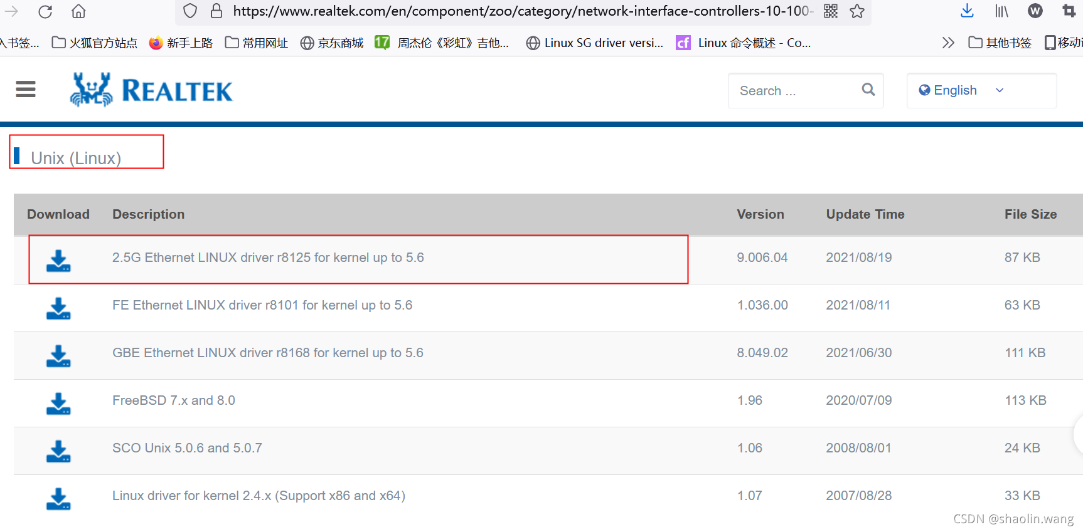1083x532 pixels.
Task: Select the 87 KB file size
Action: (1022, 258)
